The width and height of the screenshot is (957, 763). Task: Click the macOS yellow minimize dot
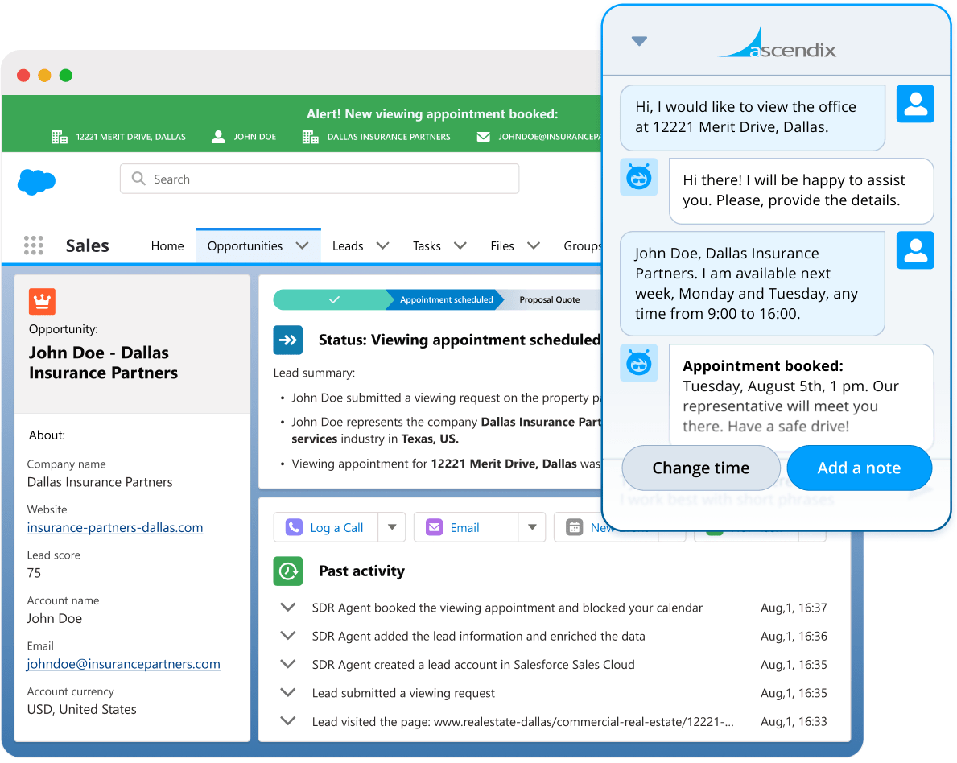[44, 75]
